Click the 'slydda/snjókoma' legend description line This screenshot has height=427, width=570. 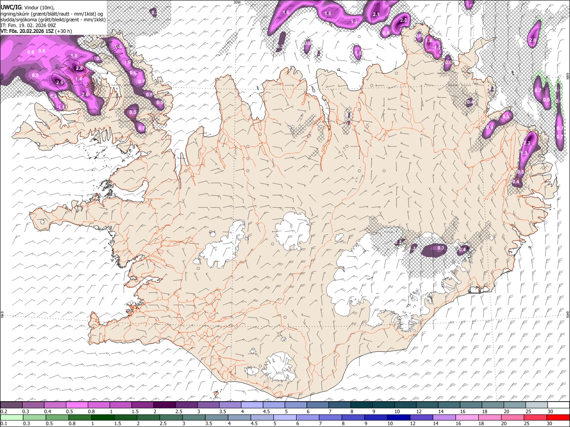53,20
